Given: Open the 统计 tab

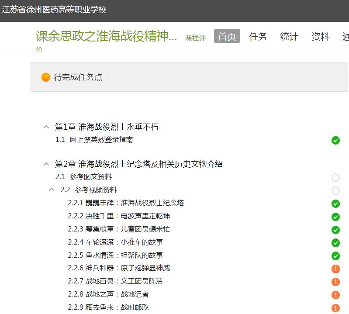Looking at the screenshot, I should pos(289,37).
